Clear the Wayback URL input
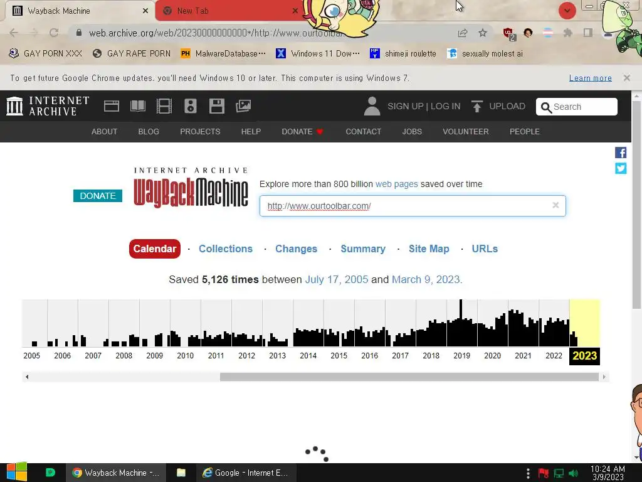This screenshot has height=482, width=642. coord(555,205)
